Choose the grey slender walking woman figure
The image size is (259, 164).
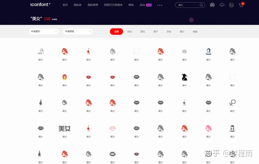tap(184, 102)
